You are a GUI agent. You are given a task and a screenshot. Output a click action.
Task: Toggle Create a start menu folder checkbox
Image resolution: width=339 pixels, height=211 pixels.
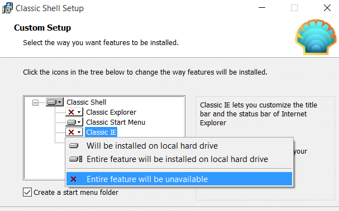point(27,192)
